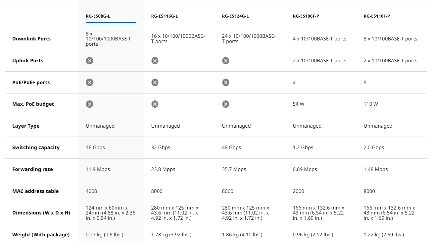Click the blue underline beneath RG-ES08G-L
Screen dimensions: 431x241
click(111, 23)
